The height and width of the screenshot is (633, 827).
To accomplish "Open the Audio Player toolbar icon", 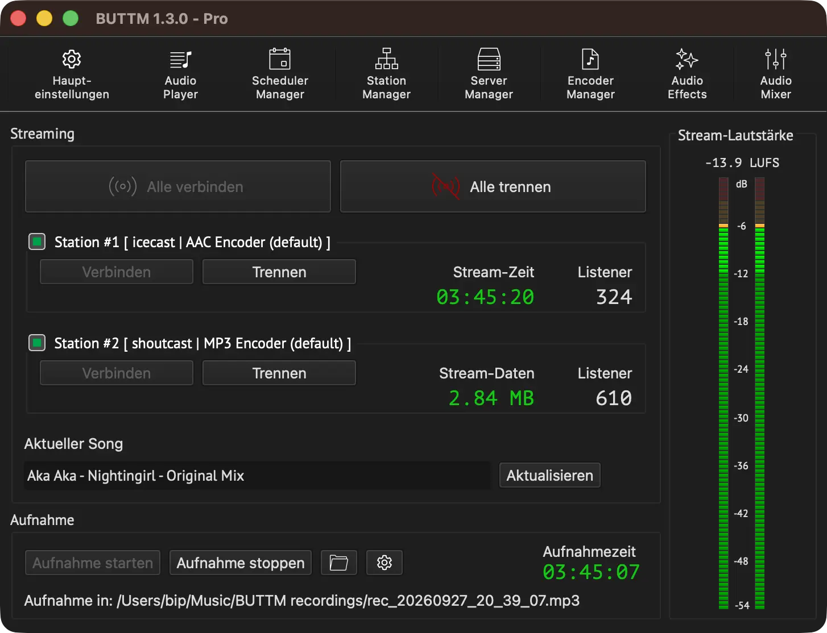I will coord(180,59).
